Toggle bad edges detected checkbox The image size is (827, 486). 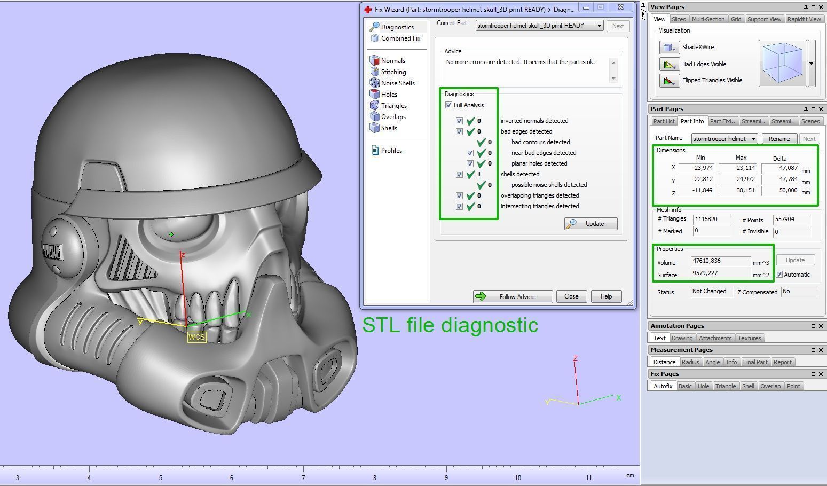click(459, 131)
